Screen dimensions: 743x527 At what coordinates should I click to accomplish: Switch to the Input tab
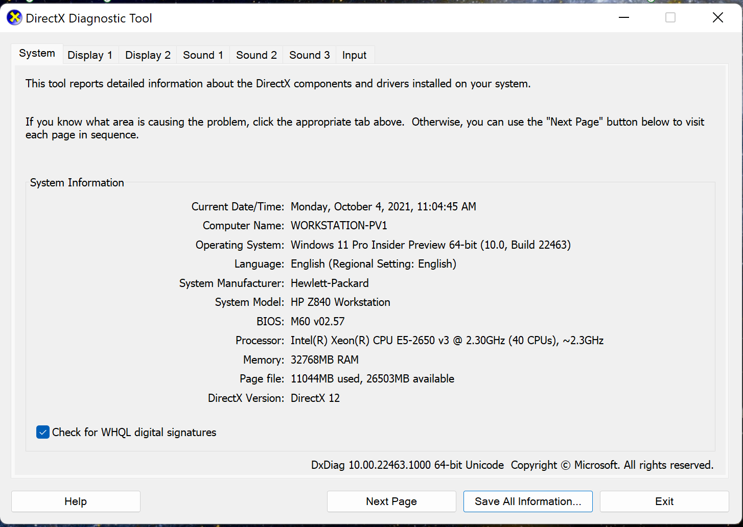click(x=355, y=55)
